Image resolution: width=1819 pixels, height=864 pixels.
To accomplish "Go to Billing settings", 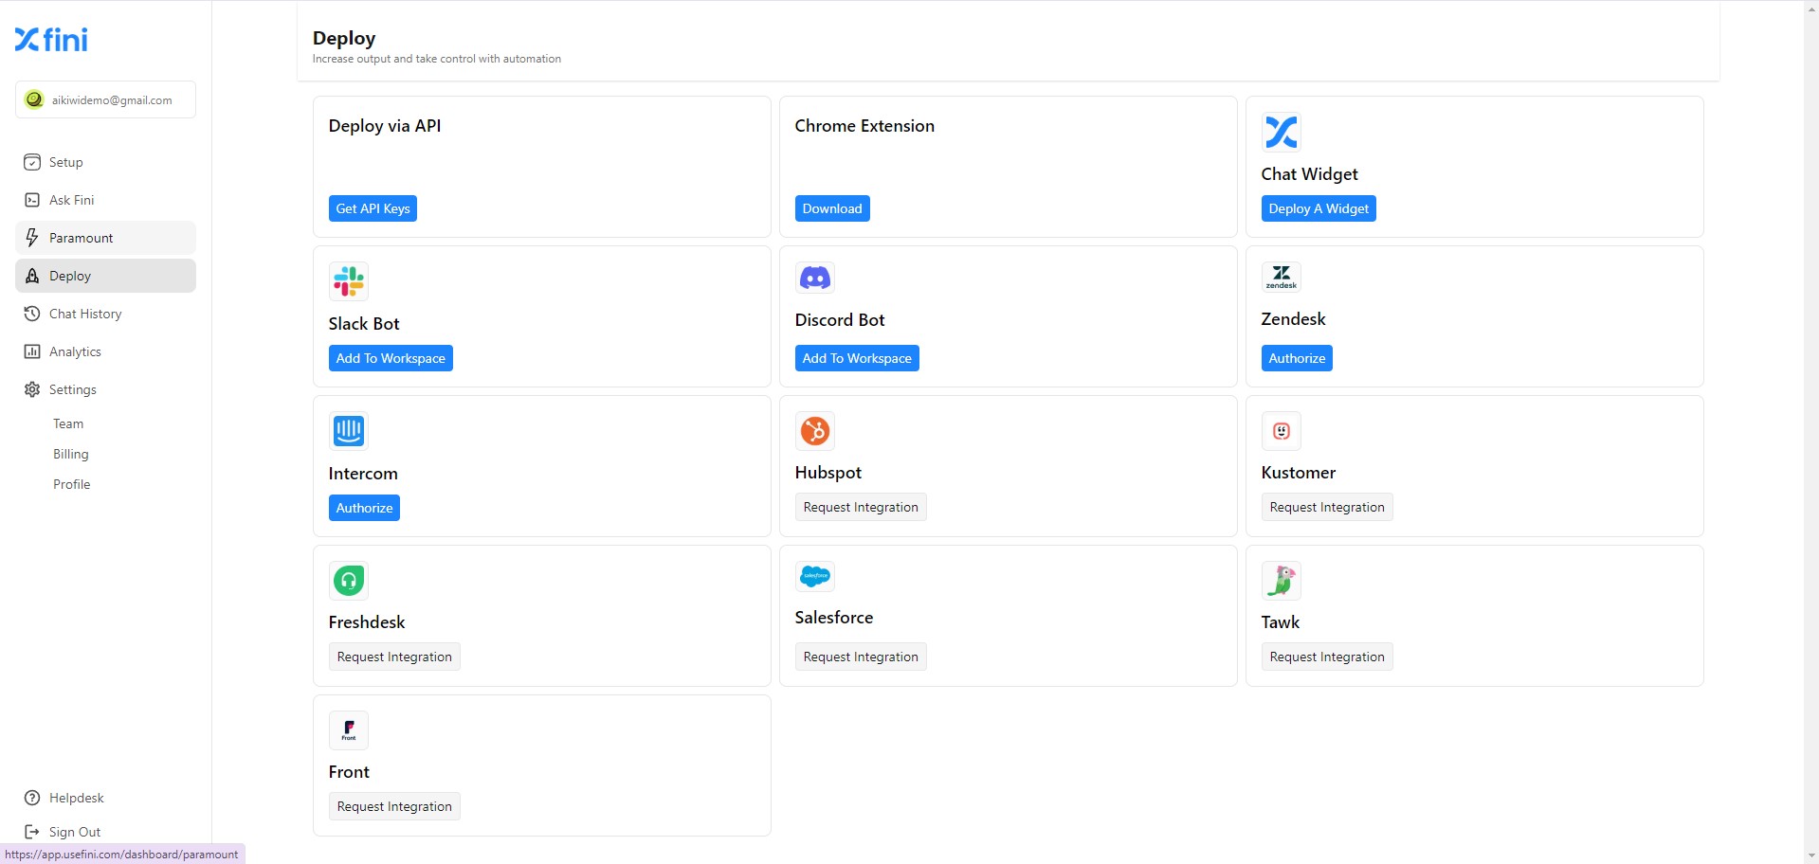I will click(71, 454).
